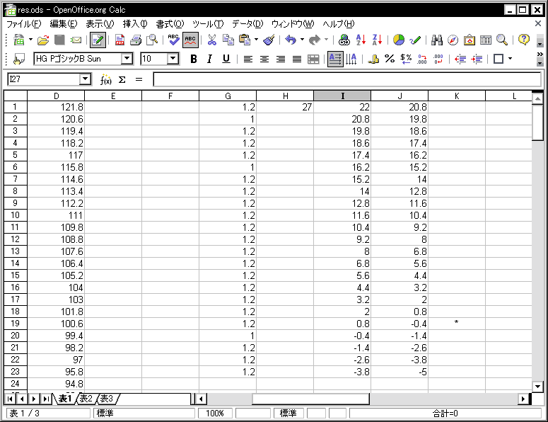
Task: Align cell text right
Action: click(x=281, y=59)
